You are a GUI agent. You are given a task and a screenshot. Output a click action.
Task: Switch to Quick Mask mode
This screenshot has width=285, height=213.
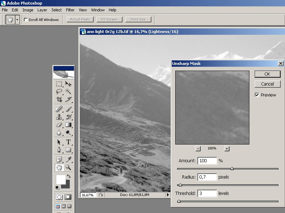tap(68, 197)
